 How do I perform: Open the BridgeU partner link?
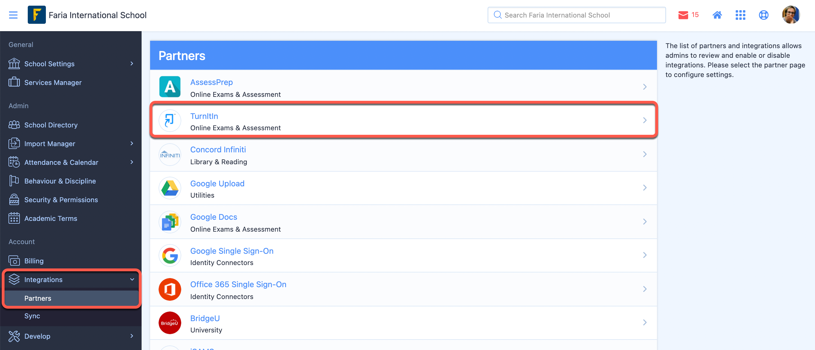(x=205, y=318)
